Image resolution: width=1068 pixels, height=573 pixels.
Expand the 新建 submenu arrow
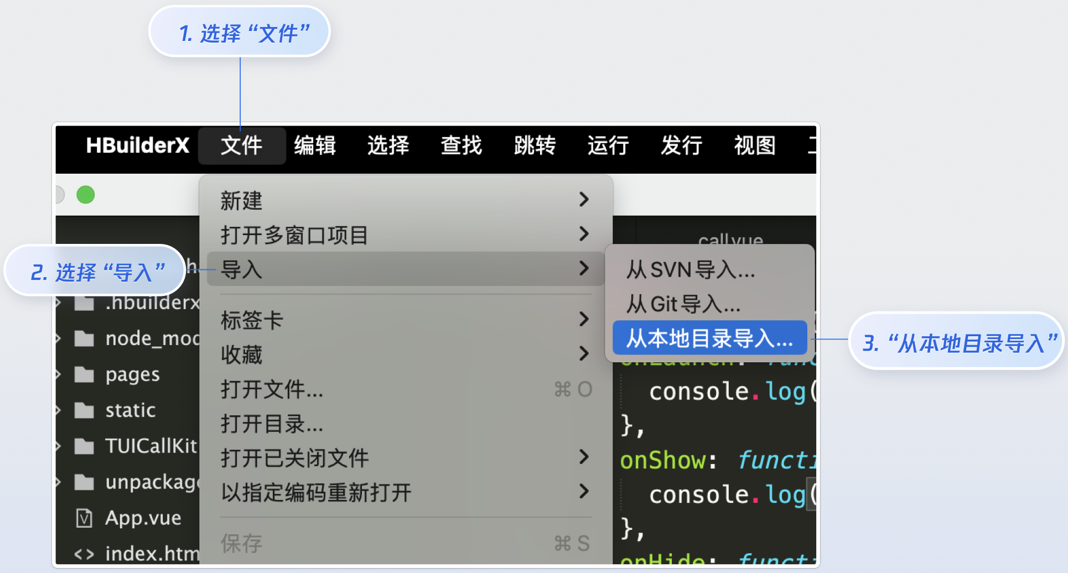click(584, 200)
